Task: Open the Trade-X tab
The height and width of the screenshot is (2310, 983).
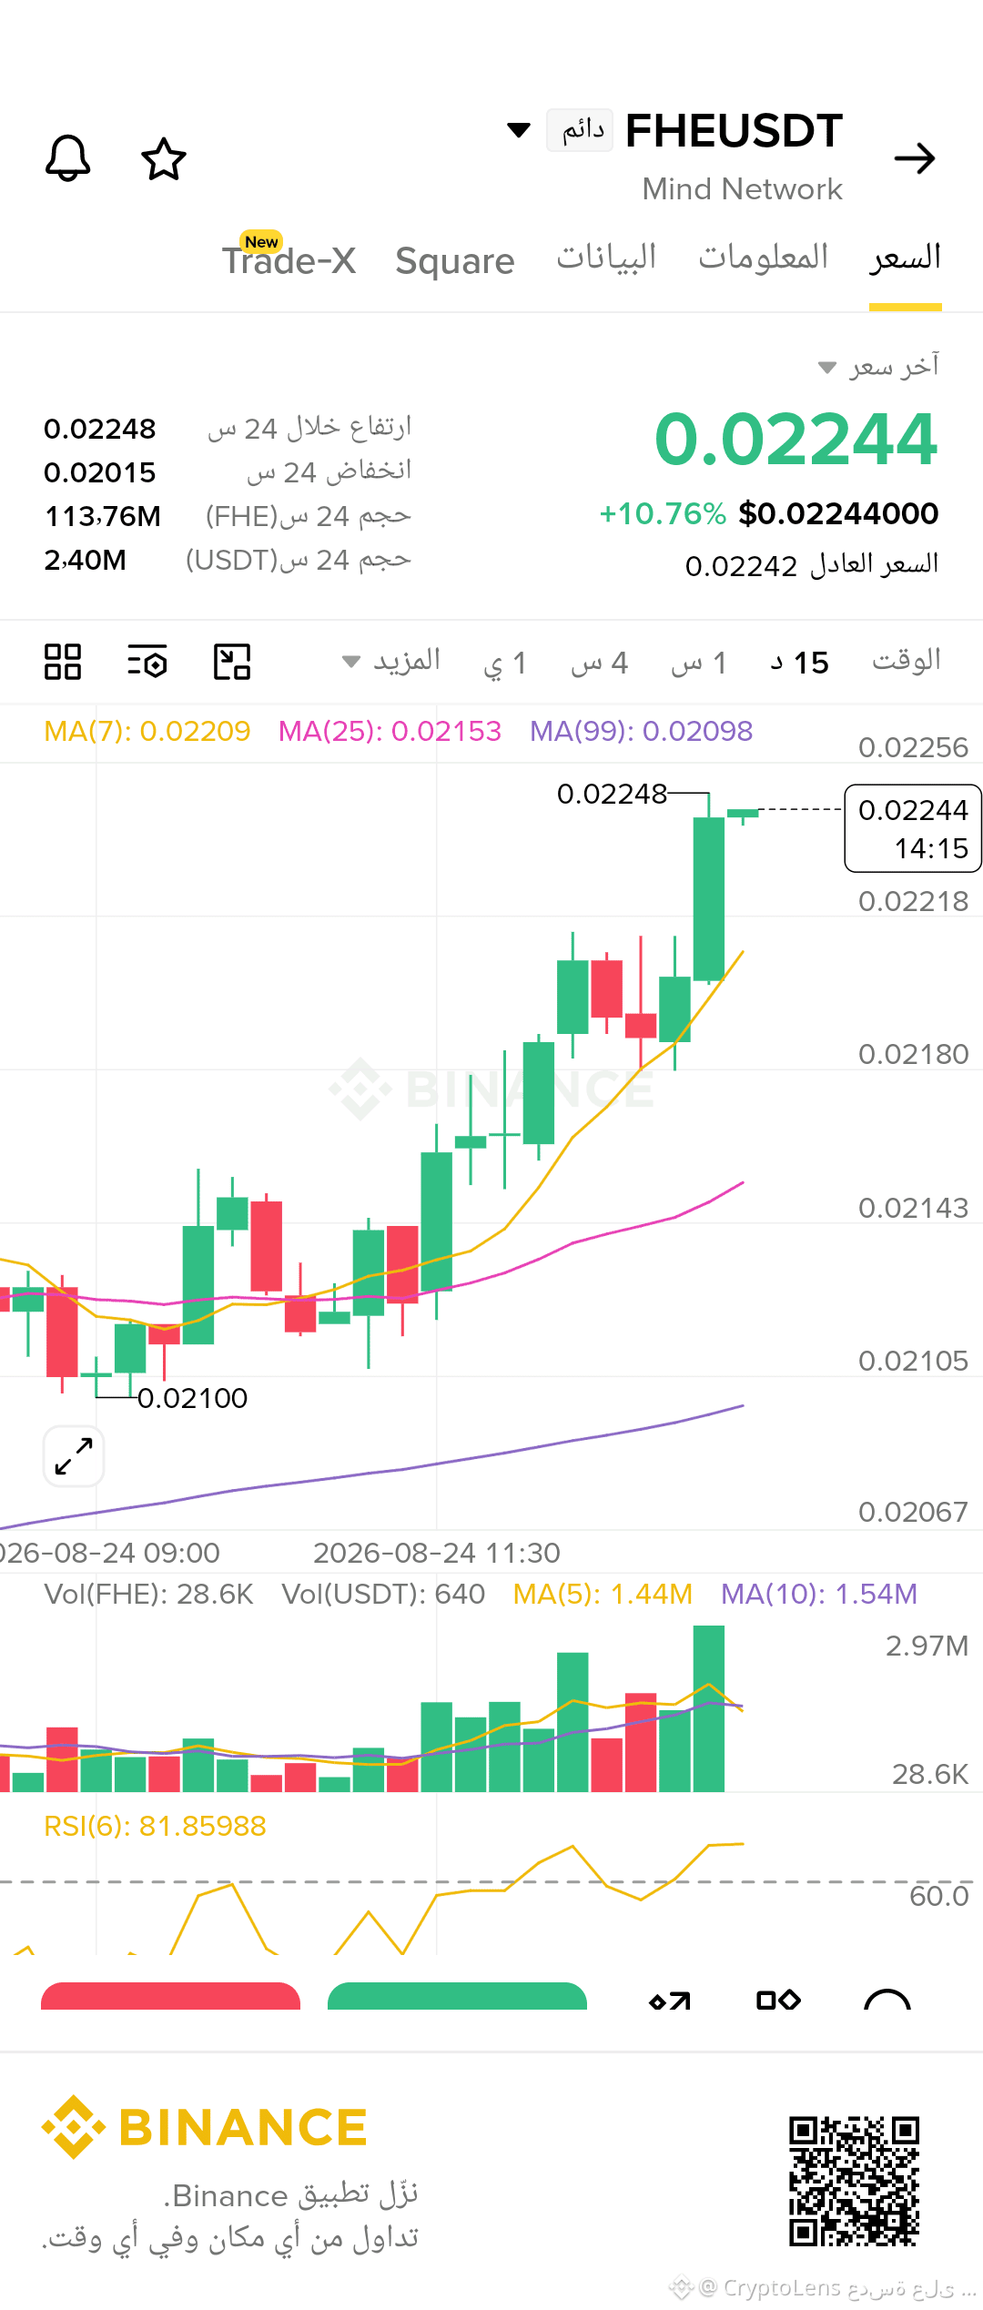Action: coord(289,261)
